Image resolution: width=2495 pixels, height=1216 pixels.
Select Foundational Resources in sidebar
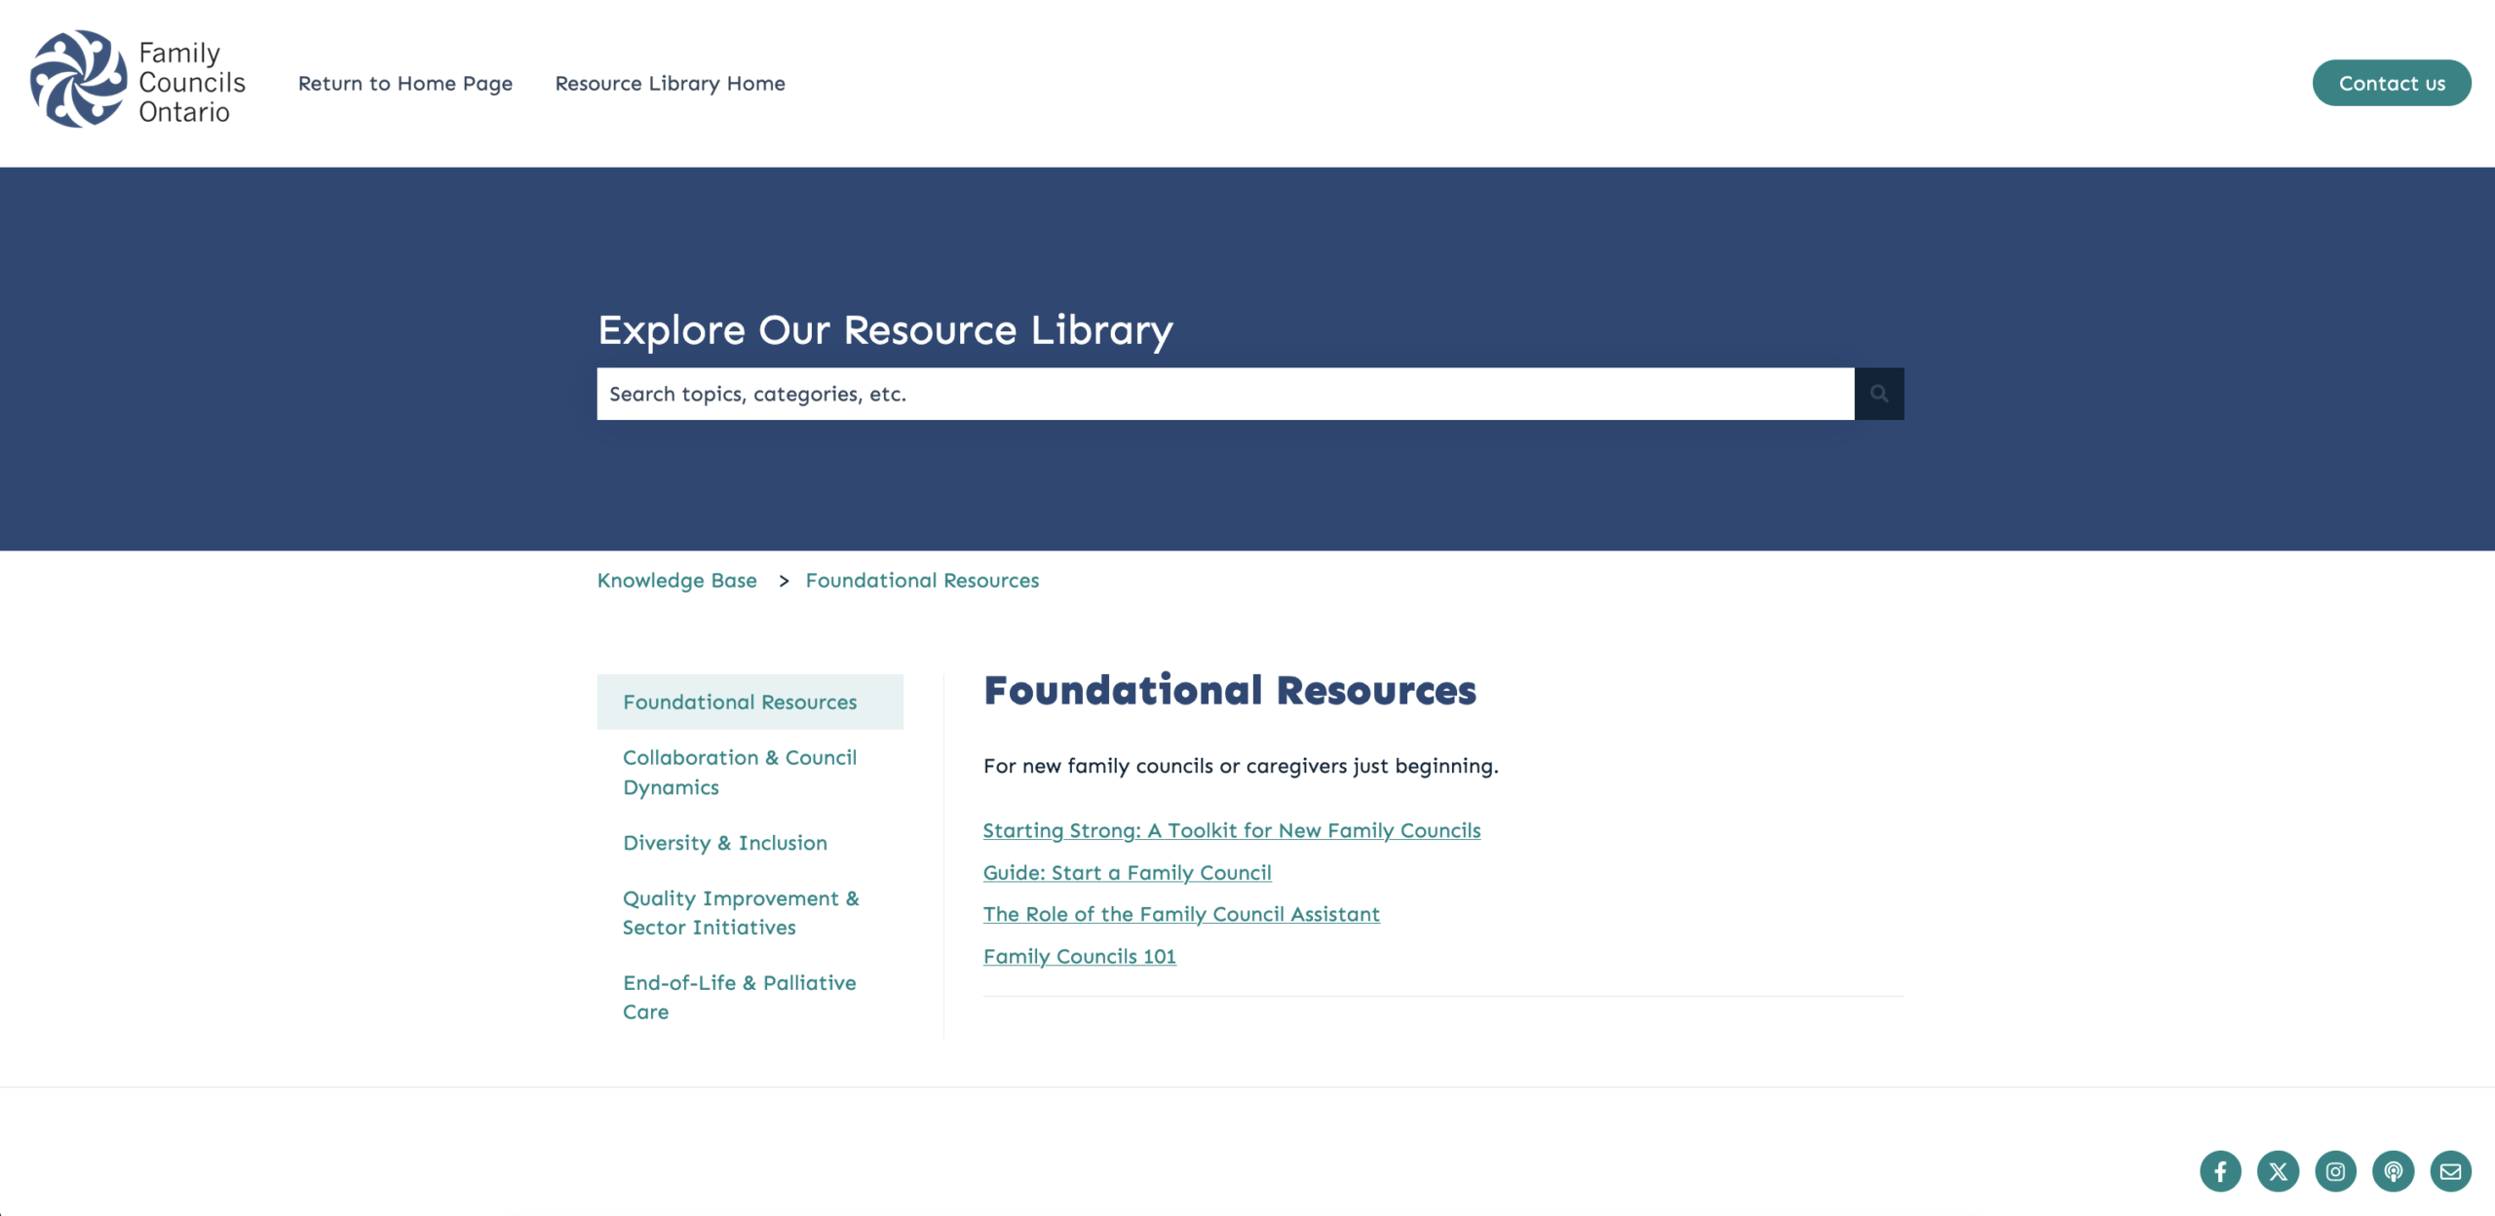click(x=740, y=703)
